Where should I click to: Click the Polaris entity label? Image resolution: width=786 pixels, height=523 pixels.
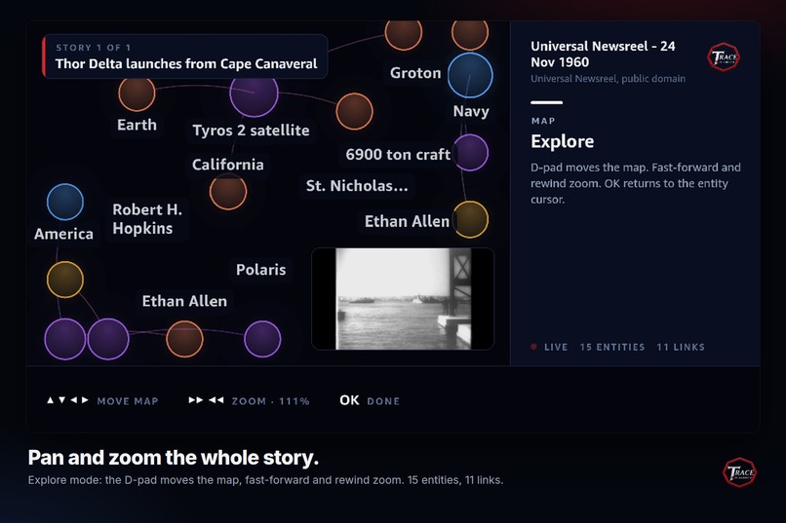(261, 270)
